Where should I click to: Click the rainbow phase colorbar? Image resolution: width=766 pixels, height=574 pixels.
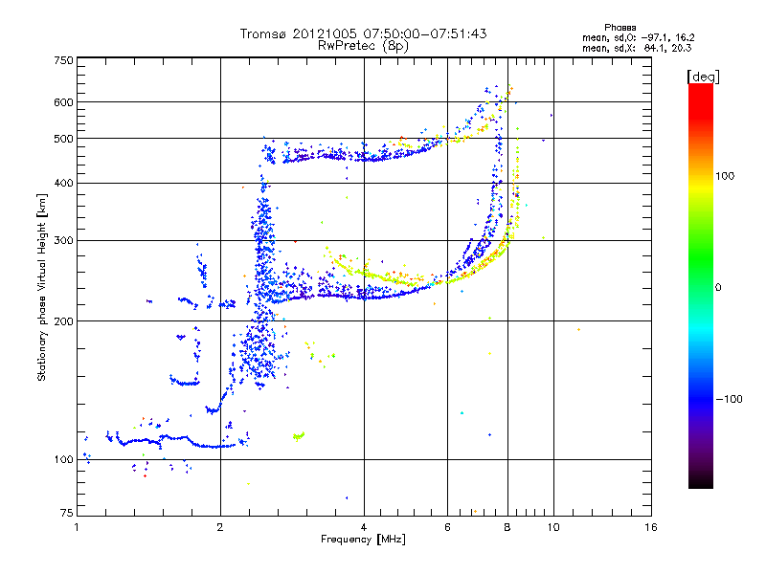click(x=701, y=285)
